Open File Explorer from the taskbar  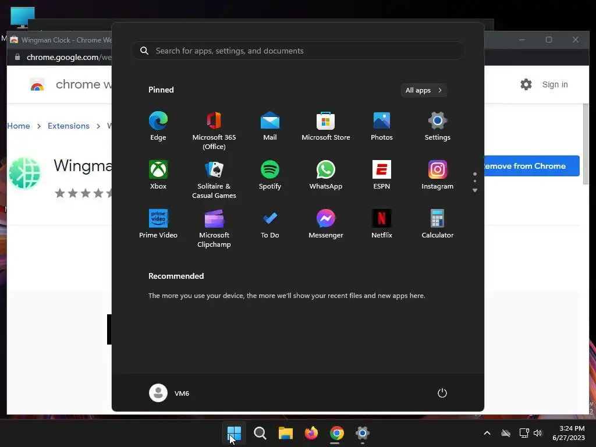tap(285, 433)
